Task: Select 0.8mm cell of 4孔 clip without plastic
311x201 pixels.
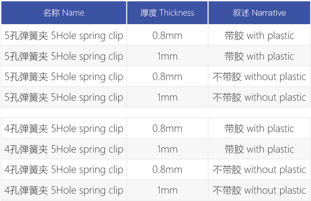Action: point(167,170)
